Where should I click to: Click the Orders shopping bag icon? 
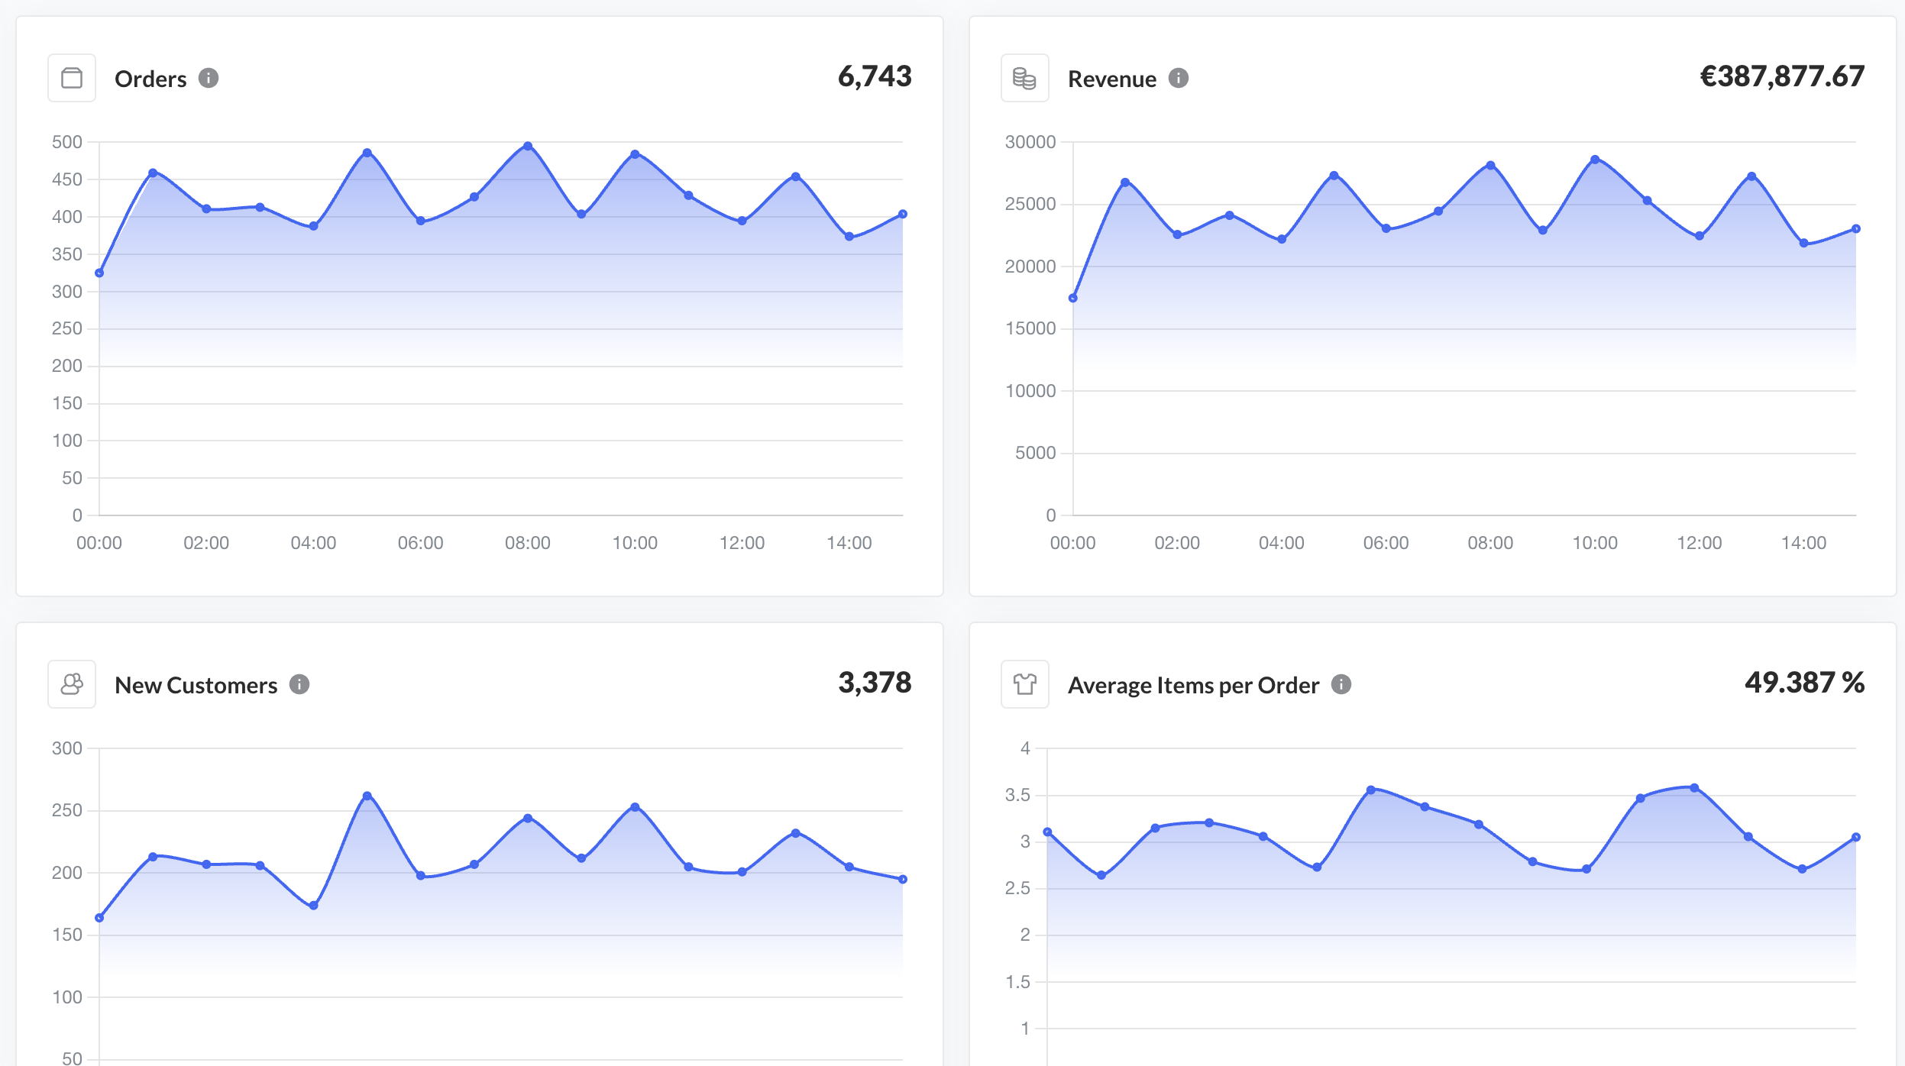pyautogui.click(x=72, y=78)
